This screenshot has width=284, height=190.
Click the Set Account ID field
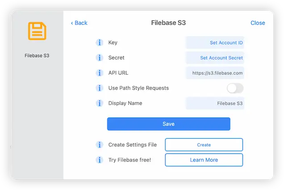point(215,42)
